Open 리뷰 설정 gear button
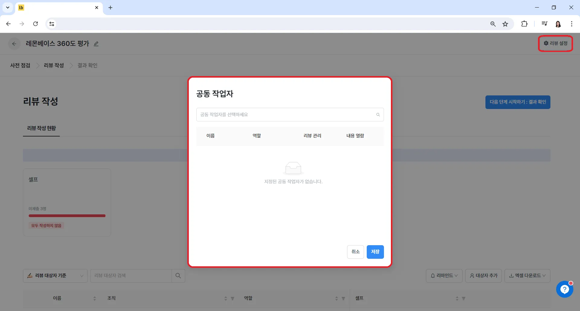 (556, 43)
